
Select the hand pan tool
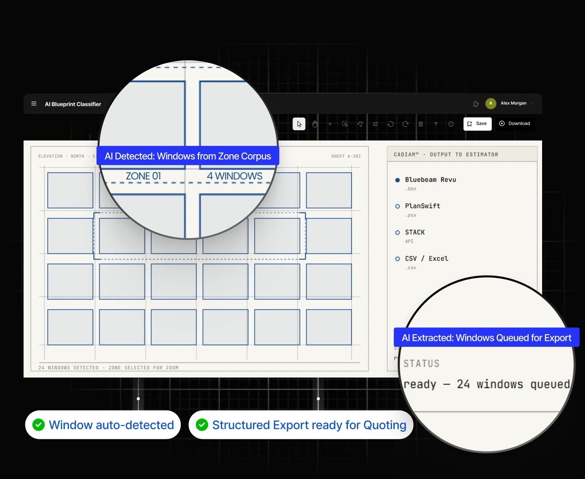[x=315, y=124]
